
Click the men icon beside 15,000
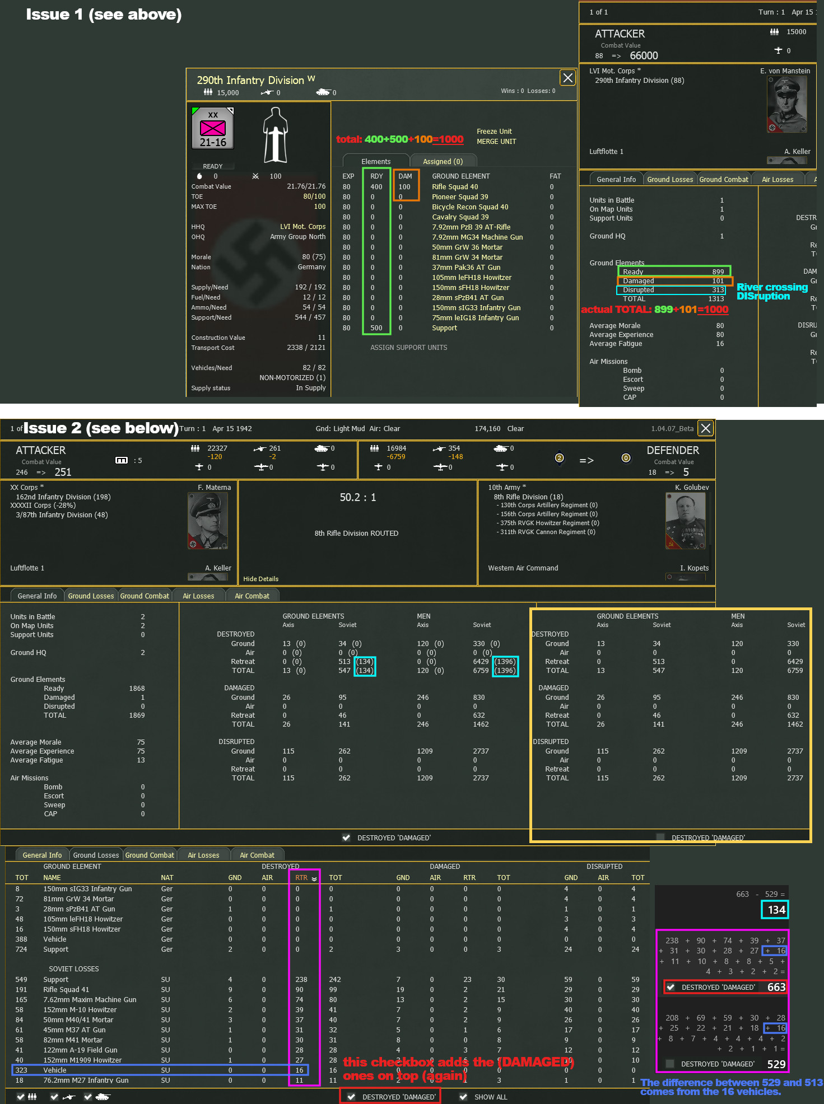point(208,92)
